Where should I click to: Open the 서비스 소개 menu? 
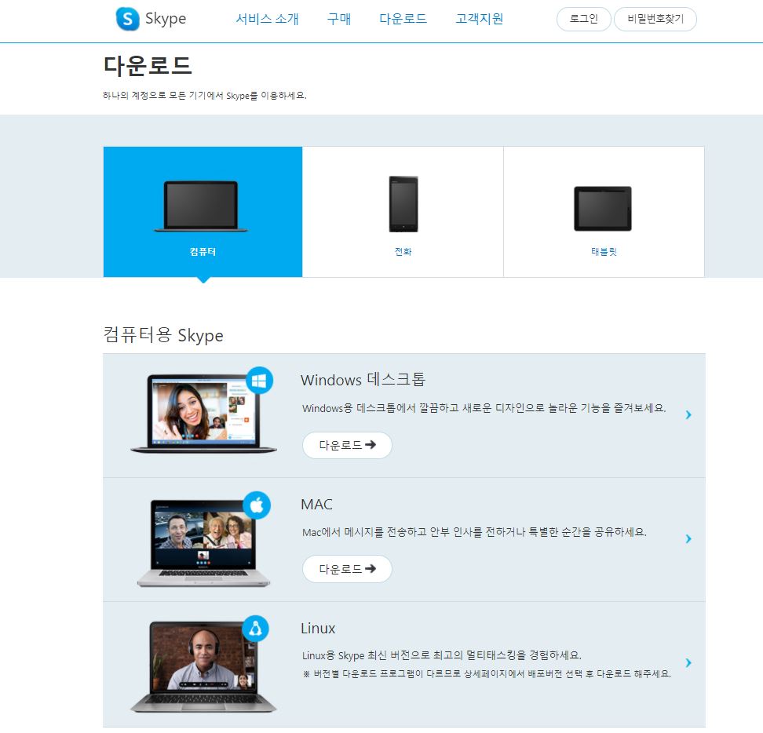[267, 19]
